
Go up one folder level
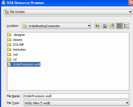coord(97,26)
